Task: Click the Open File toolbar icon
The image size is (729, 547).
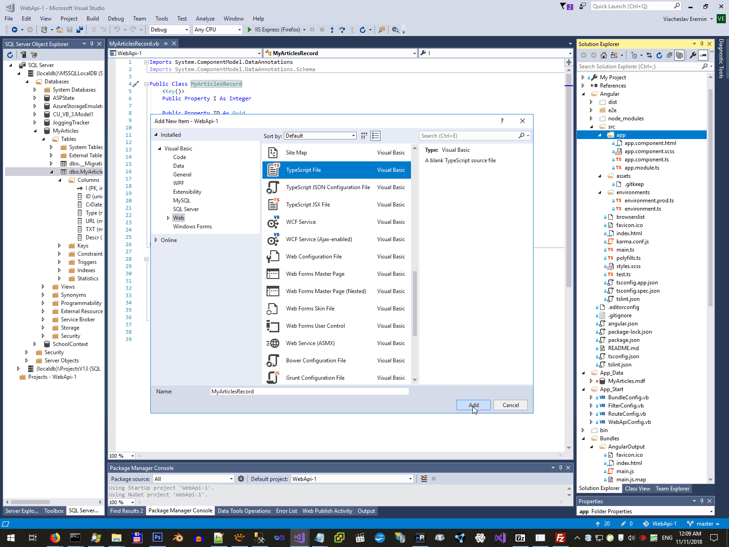Action: pos(60,30)
